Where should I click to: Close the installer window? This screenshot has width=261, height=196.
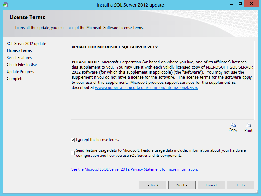[251, 4]
